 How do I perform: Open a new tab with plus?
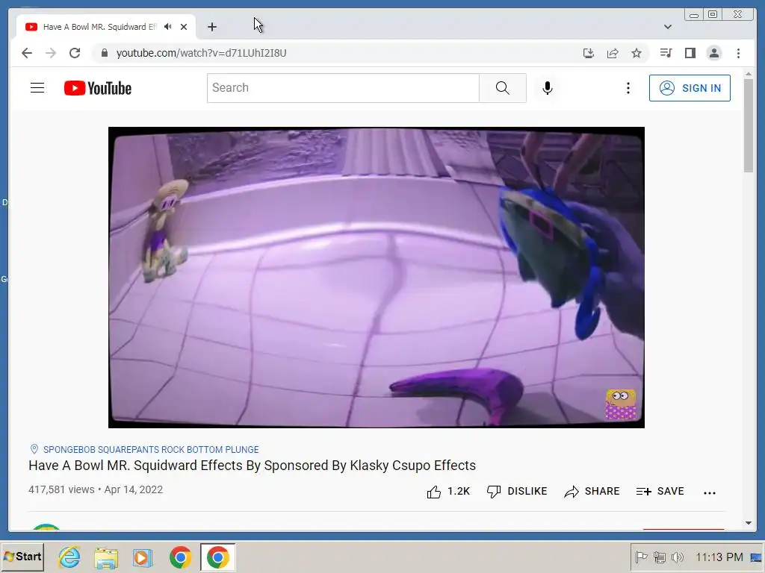211,27
